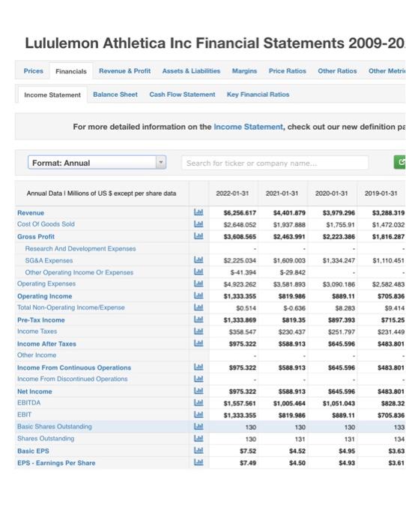406x525 pixels.
Task: Open Research And Development Expenses link
Action: coord(81,249)
